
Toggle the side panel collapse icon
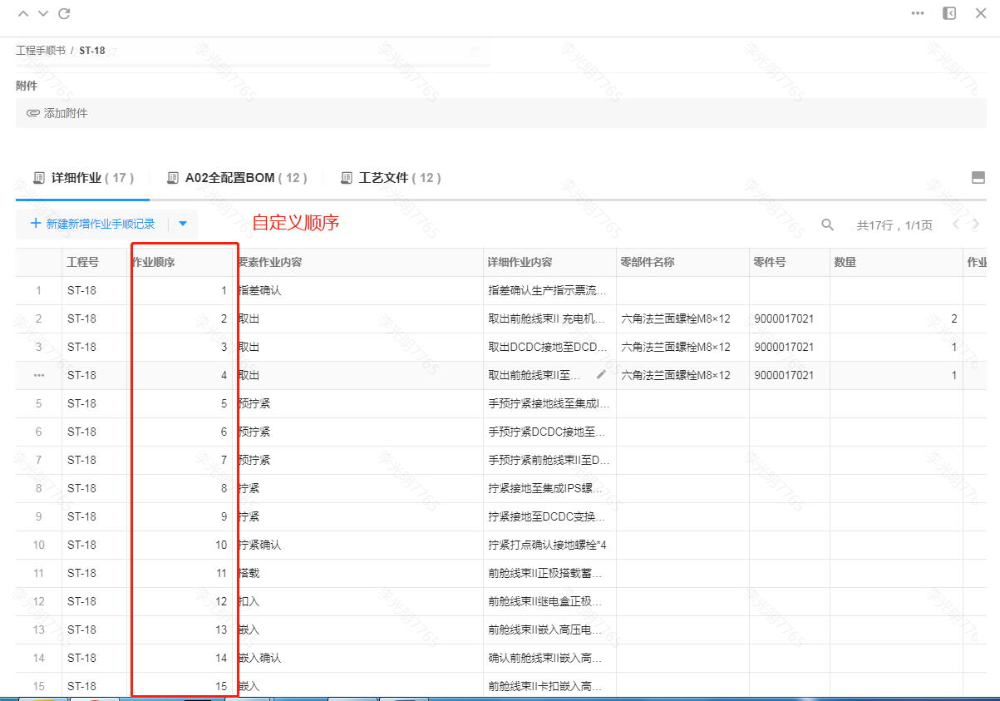[x=948, y=13]
